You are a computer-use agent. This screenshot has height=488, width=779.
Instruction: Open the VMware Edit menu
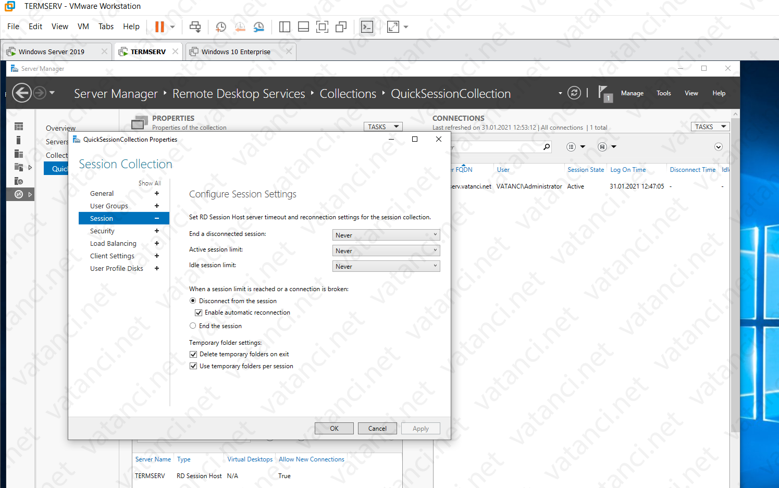[x=35, y=27]
